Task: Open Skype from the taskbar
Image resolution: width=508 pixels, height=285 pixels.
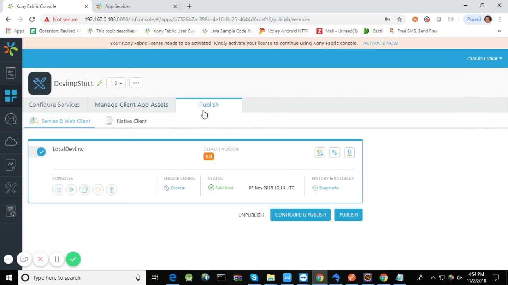Action: pos(254,278)
